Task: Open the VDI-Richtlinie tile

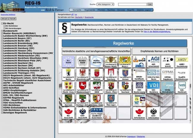Action: click(154, 87)
